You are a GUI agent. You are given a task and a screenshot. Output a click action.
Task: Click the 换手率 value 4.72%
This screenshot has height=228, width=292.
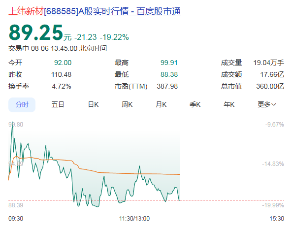[62, 86]
